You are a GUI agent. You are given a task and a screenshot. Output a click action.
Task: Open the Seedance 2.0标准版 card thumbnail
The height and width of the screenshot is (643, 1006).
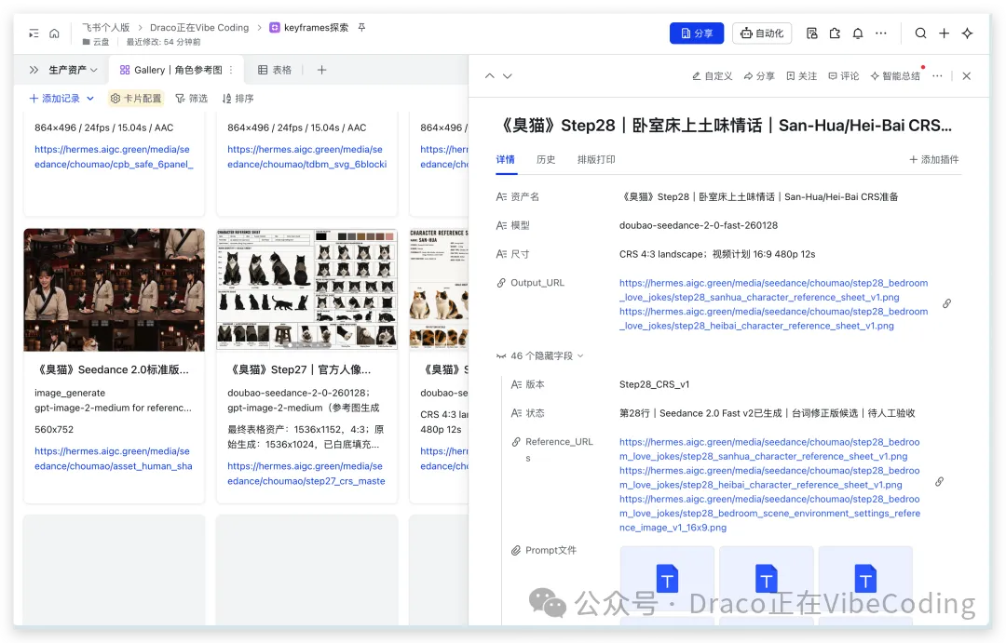click(115, 289)
